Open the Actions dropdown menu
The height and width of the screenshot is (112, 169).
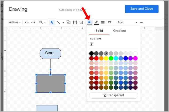coord(15,22)
